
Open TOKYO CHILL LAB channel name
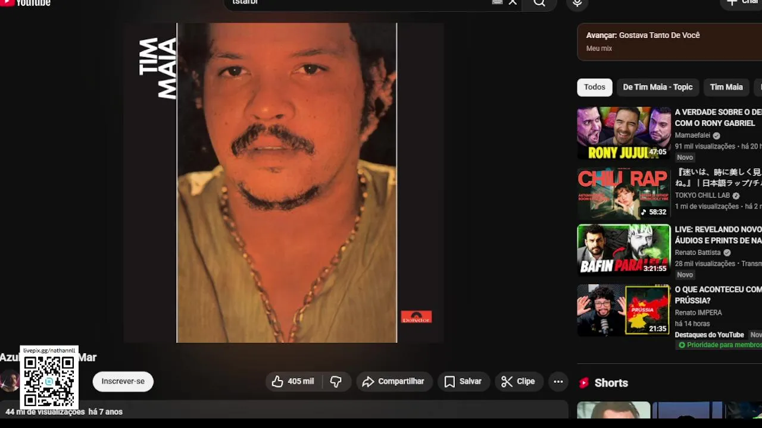tap(702, 196)
